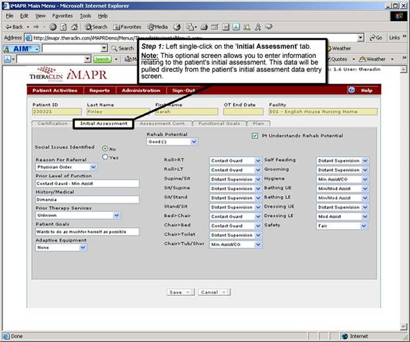Viewport: 410px width, 342px height.
Task: Click the Cancel button
Action: pyautogui.click(x=214, y=292)
